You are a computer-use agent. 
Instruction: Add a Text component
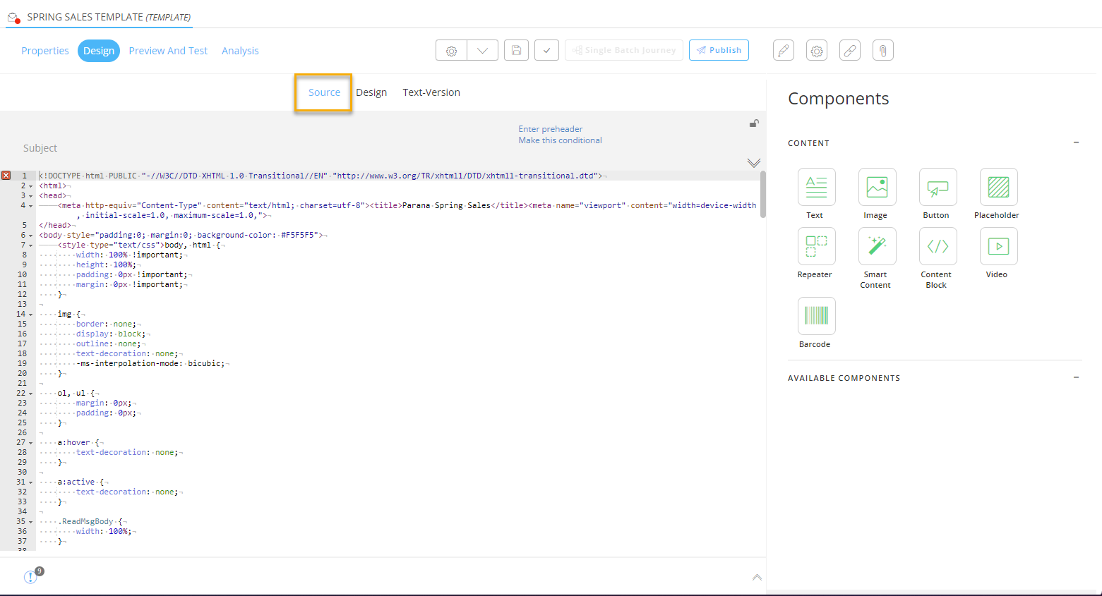[x=816, y=187]
